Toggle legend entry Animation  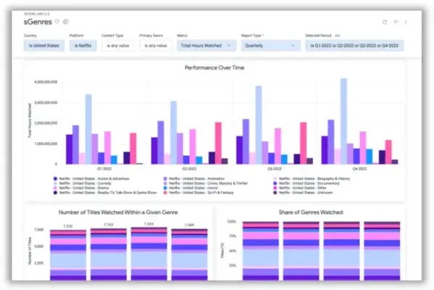coord(194,178)
